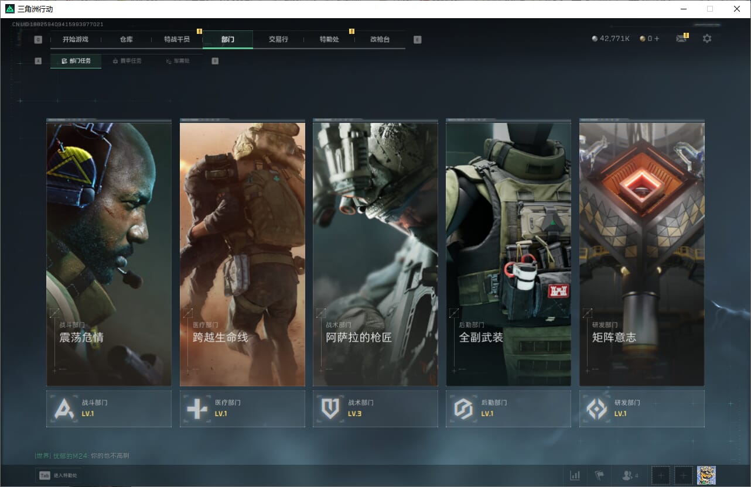Image resolution: width=751 pixels, height=487 pixels.
Task: Click the 战术部门 shield emblem icon
Action: (x=330, y=409)
